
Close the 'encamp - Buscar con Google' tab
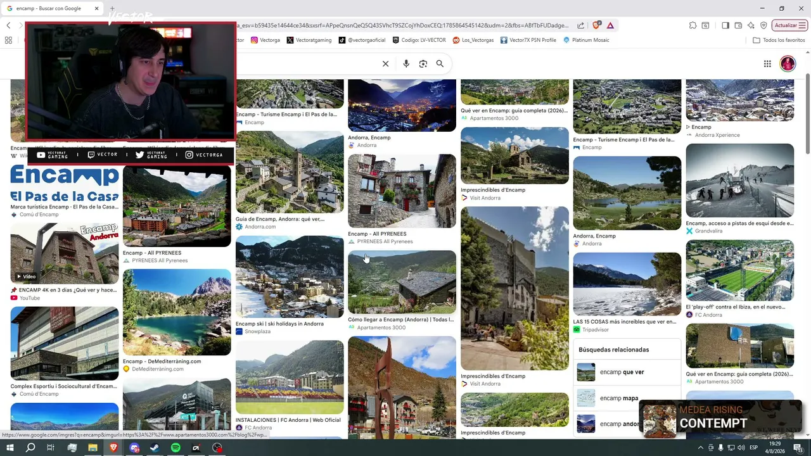point(97,9)
